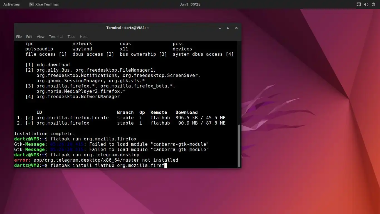The width and height of the screenshot is (380, 214).
Task: Open the Edit menu
Action: click(29, 37)
